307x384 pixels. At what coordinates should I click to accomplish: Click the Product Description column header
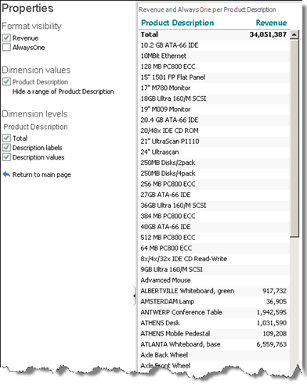click(x=178, y=23)
